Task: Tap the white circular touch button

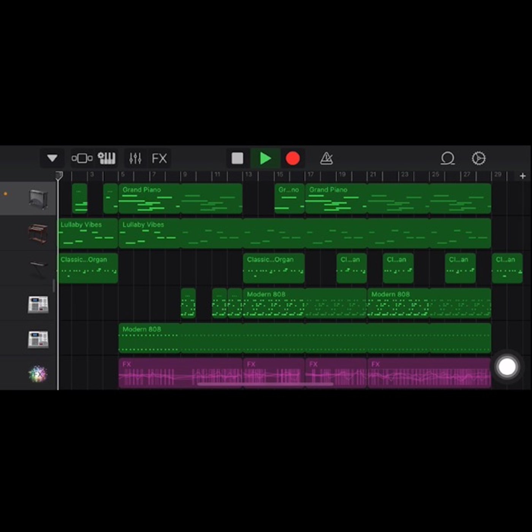Action: click(x=507, y=367)
